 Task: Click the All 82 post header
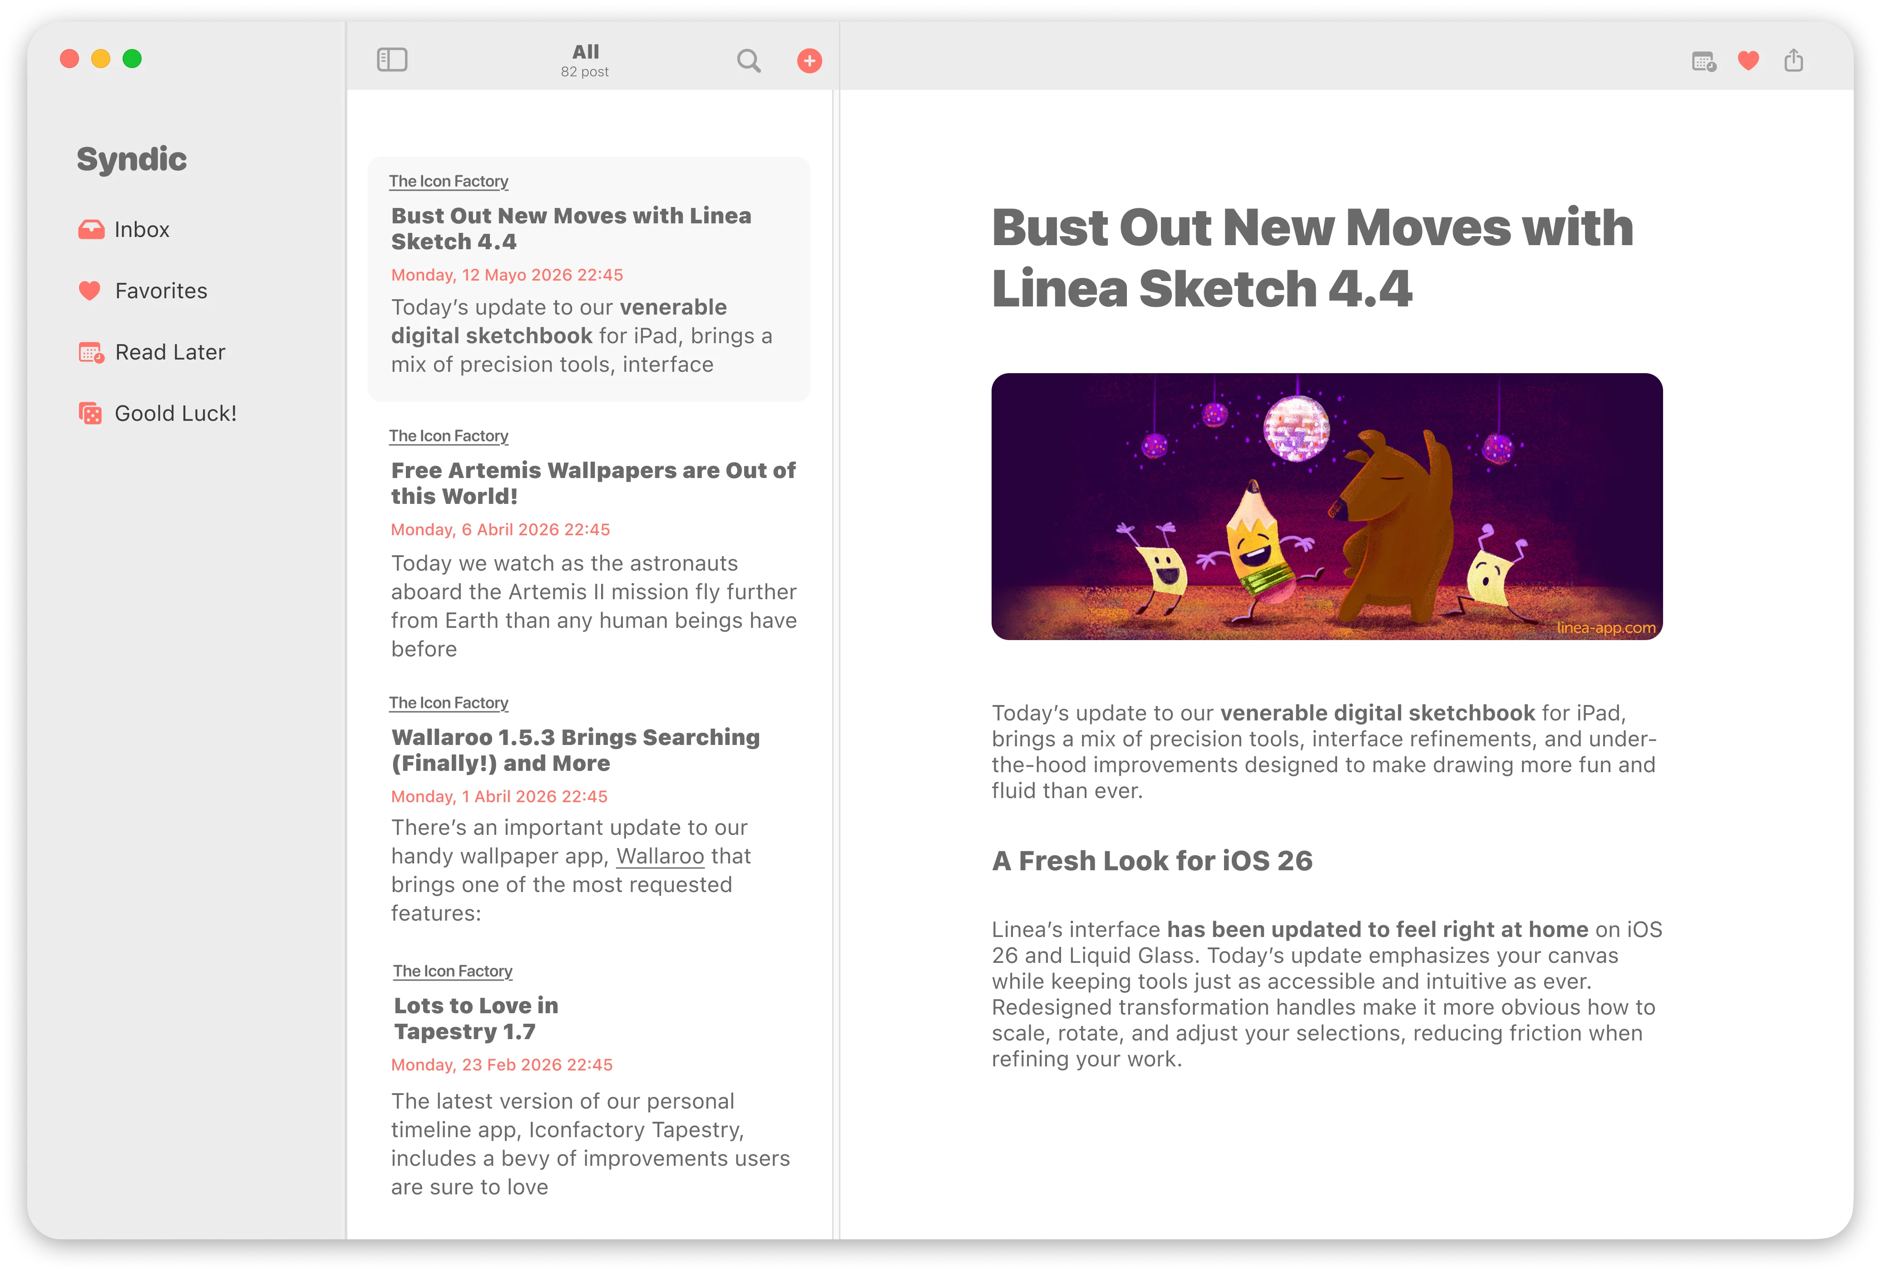585,61
